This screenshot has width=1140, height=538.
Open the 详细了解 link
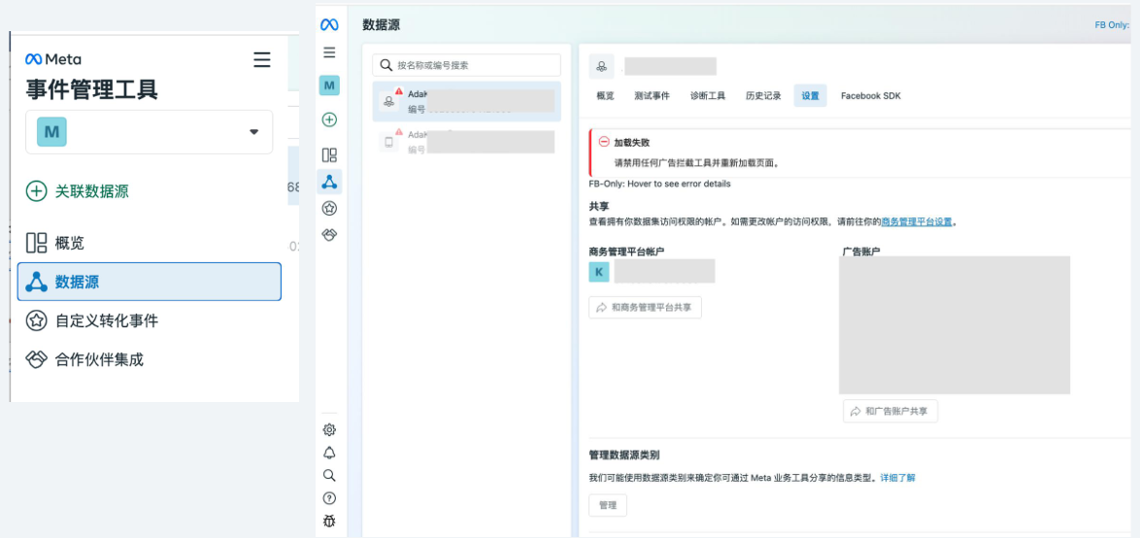[898, 478]
